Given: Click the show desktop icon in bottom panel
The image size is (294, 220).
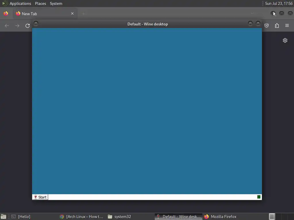Looking at the screenshot, I should point(3,217).
